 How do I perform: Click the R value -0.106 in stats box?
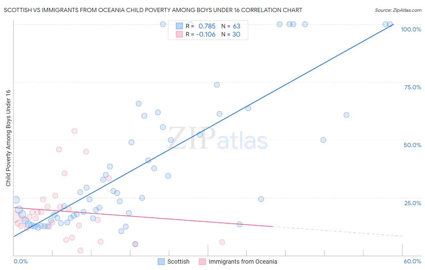tap(206, 34)
